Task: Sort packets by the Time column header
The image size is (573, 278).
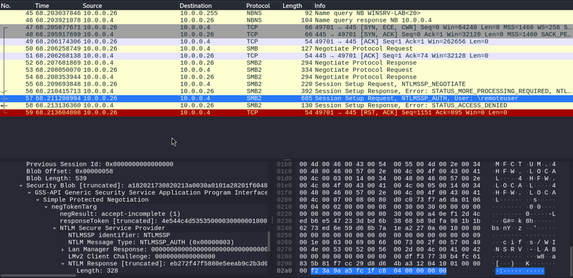Action: click(x=42, y=5)
